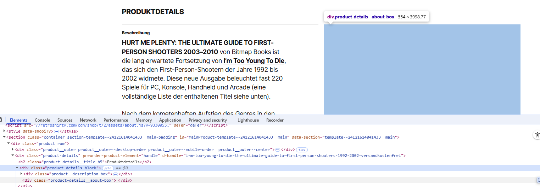The height and width of the screenshot is (187, 540).
Task: Switch to the Console tab
Action: click(x=43, y=120)
